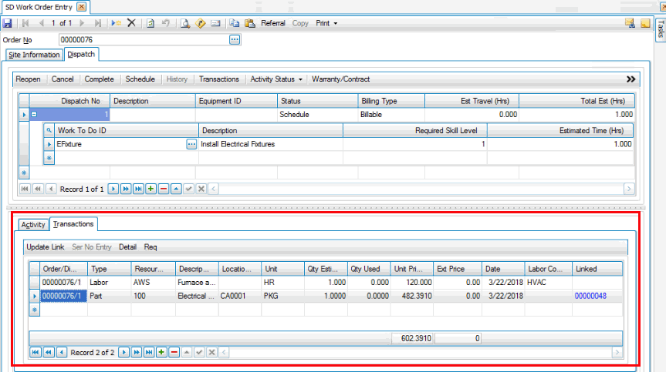Open the Activity Status dropdown
This screenshot has height=372, width=666.
point(276,79)
